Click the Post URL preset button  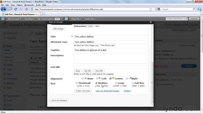pos(99,71)
